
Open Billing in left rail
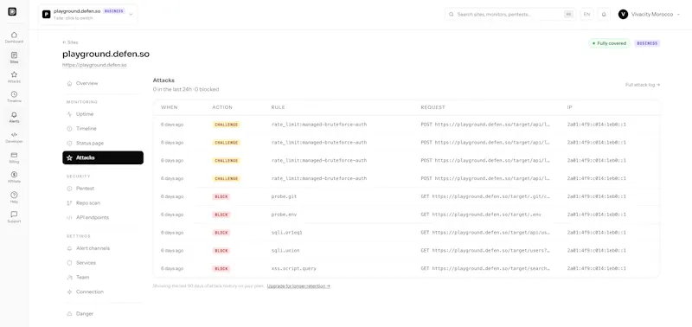[x=14, y=157]
